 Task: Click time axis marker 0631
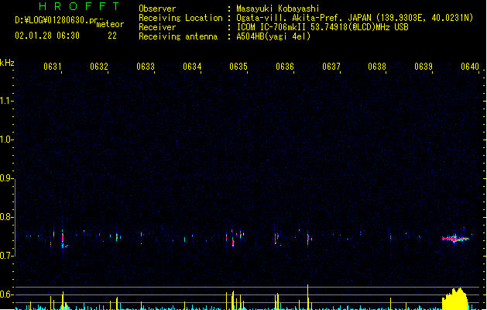53,67
